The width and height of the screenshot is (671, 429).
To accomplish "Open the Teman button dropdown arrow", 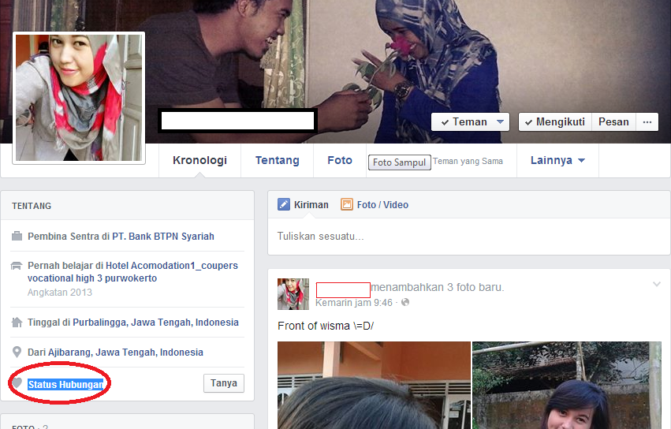I will click(x=500, y=122).
